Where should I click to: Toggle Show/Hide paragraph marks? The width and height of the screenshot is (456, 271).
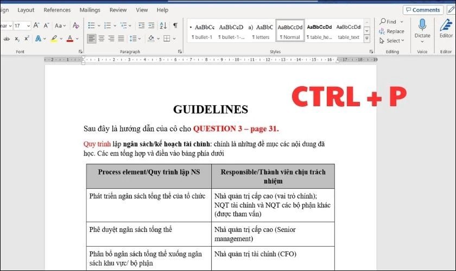(x=175, y=25)
